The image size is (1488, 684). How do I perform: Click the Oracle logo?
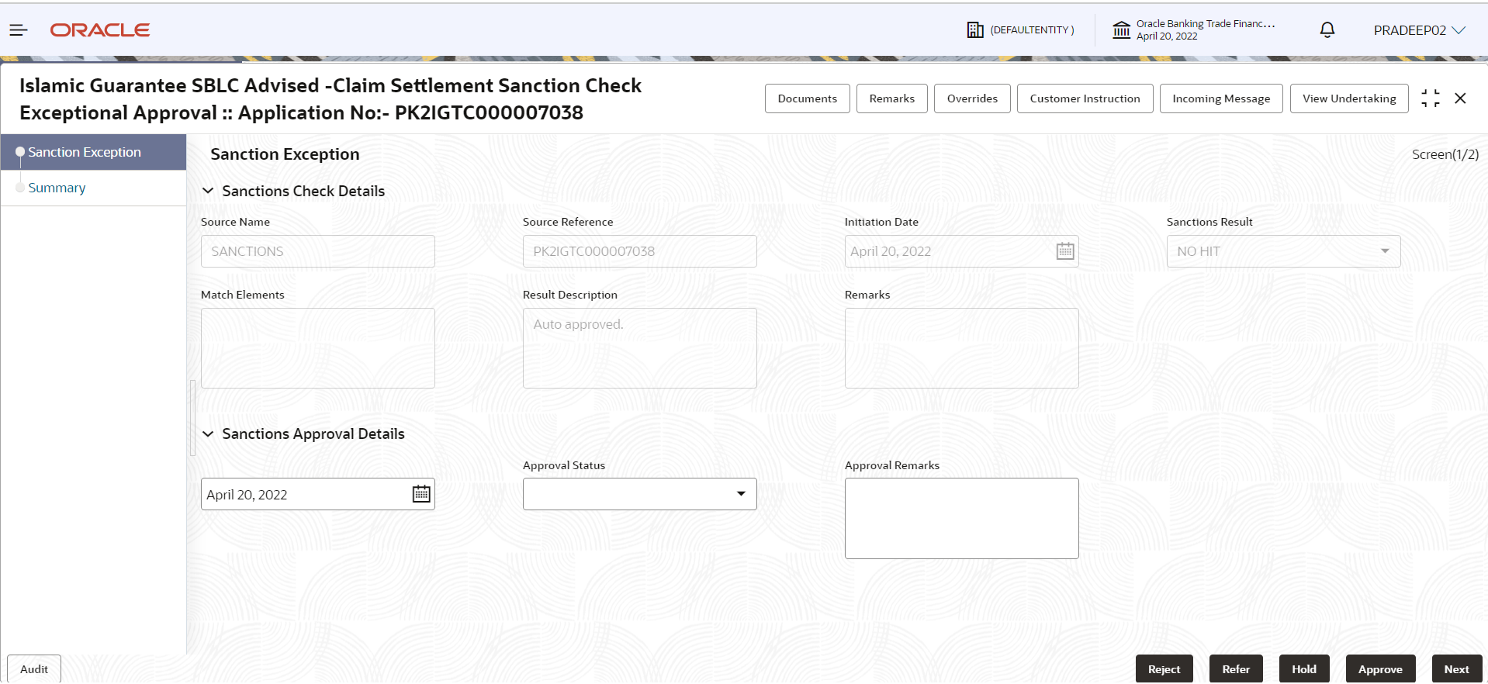click(100, 30)
